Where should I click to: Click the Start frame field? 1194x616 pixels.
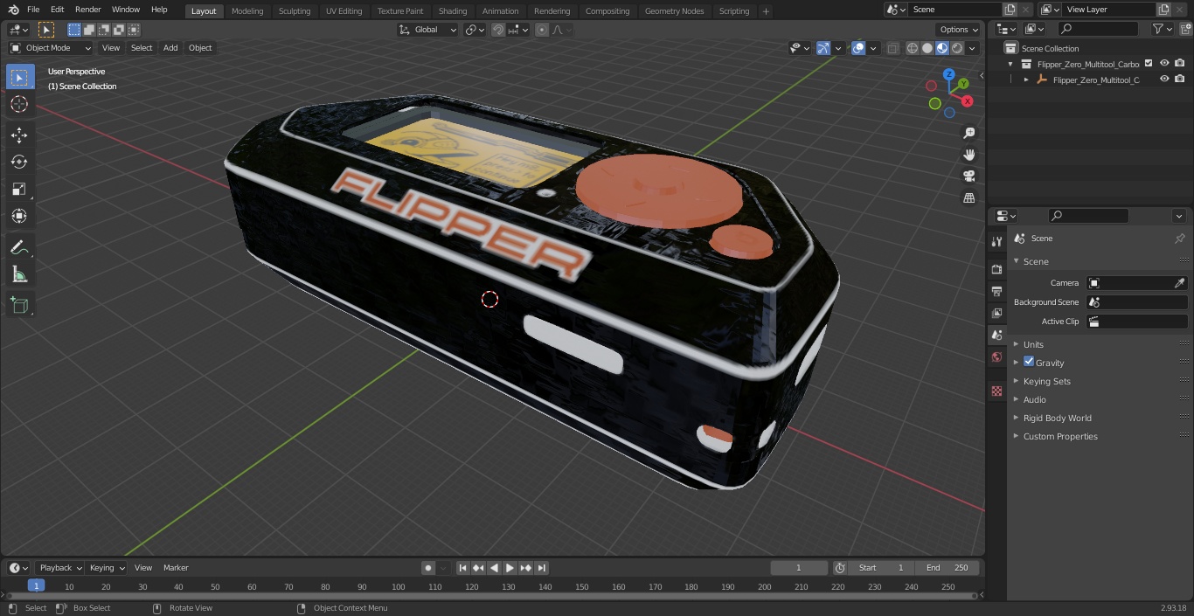[x=881, y=568]
